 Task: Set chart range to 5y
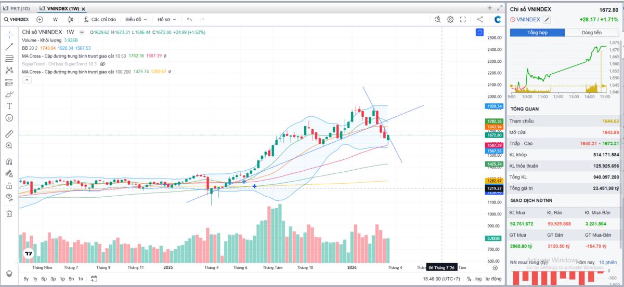tap(26, 279)
